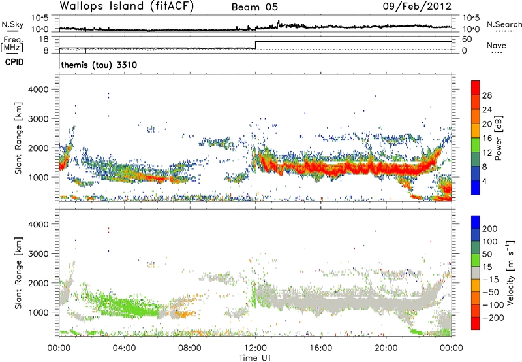The image size is (522, 362).
Task: Click the '28' tick on the Power scale
Action: [487, 95]
